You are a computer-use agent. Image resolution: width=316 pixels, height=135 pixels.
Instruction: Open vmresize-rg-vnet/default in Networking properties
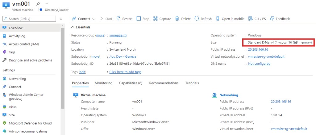(x=289, y=129)
